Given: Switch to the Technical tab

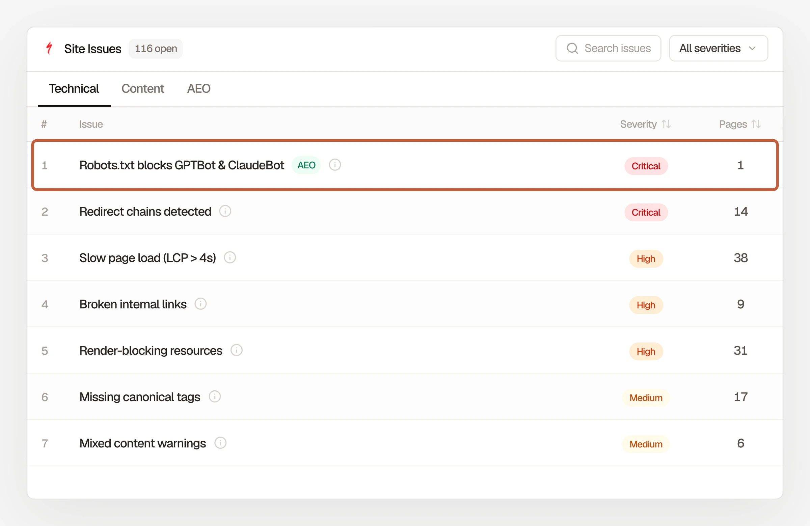Looking at the screenshot, I should pyautogui.click(x=74, y=89).
